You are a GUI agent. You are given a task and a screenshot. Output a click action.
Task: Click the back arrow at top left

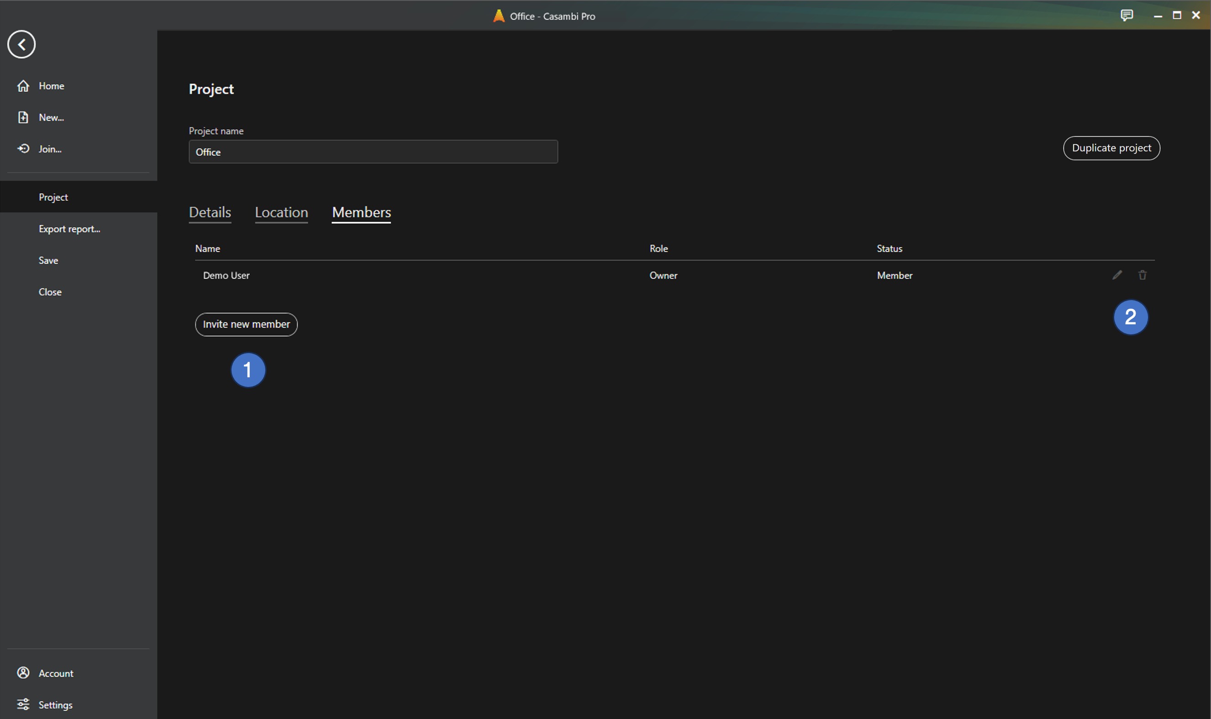click(21, 44)
